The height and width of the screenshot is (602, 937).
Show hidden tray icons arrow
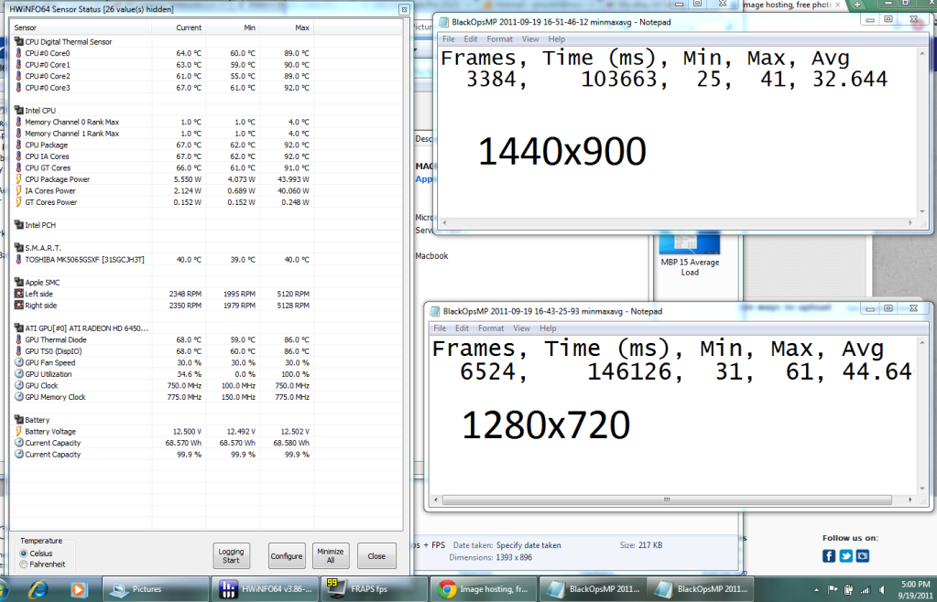[x=816, y=589]
